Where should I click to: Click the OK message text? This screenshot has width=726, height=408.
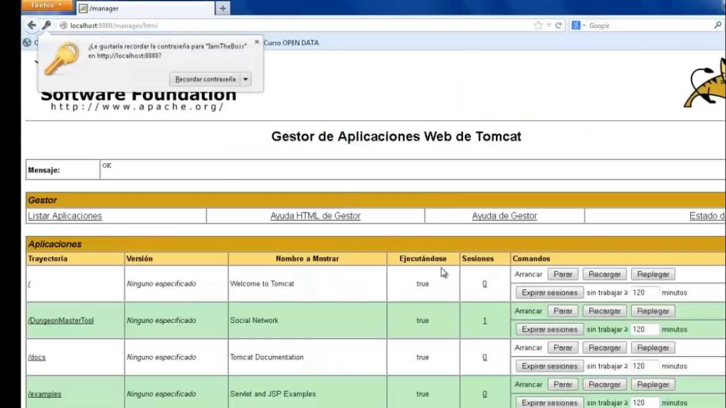click(107, 165)
